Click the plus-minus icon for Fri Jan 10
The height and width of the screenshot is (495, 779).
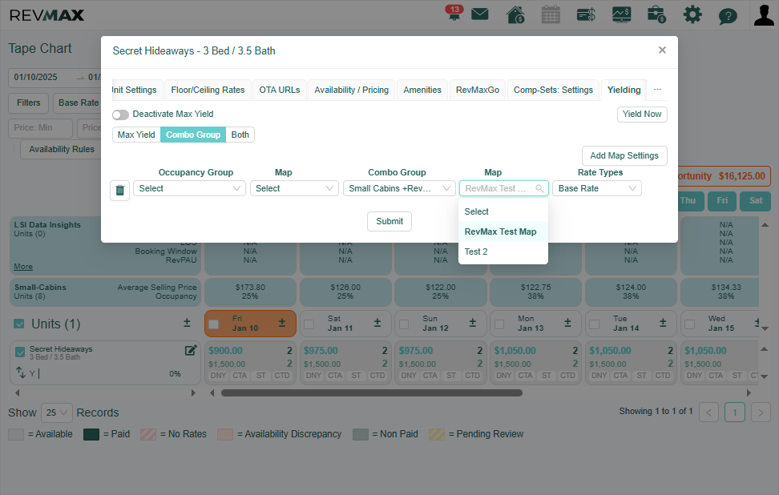(281, 323)
